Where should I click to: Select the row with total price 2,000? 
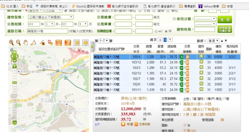click(167, 62)
